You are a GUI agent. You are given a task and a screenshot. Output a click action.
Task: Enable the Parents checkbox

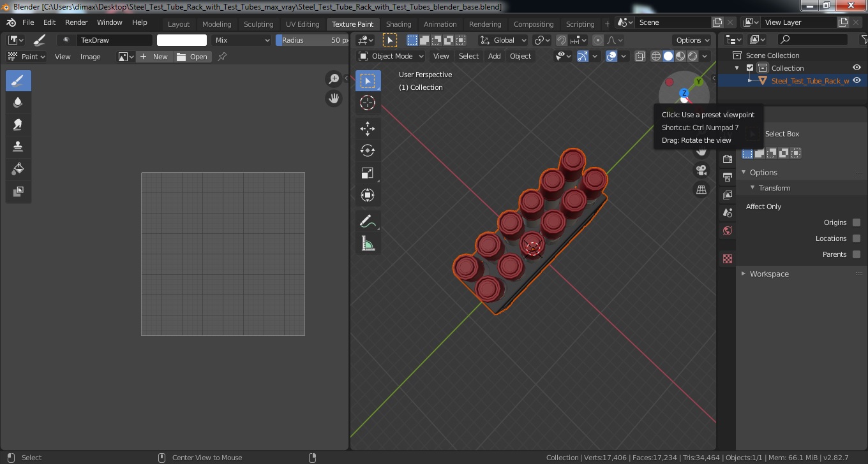pyautogui.click(x=857, y=254)
